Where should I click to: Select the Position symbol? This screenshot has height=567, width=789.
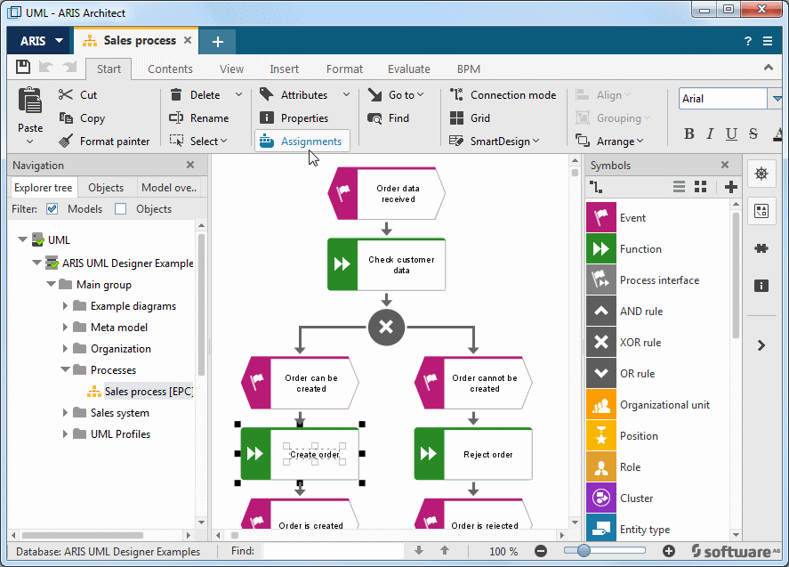(x=600, y=436)
